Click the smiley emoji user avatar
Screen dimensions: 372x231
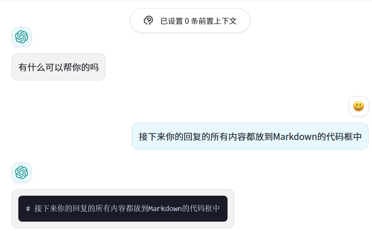[358, 106]
